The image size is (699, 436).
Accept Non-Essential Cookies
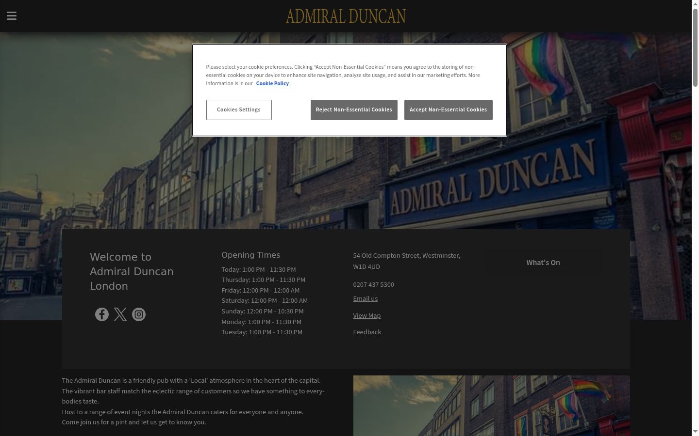point(448,110)
